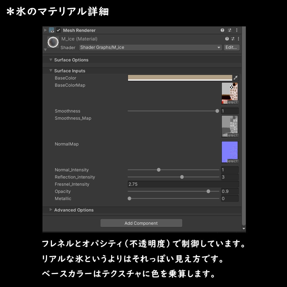287x287 pixels.
Task: Open help for the M_ice material
Action: coord(226,39)
